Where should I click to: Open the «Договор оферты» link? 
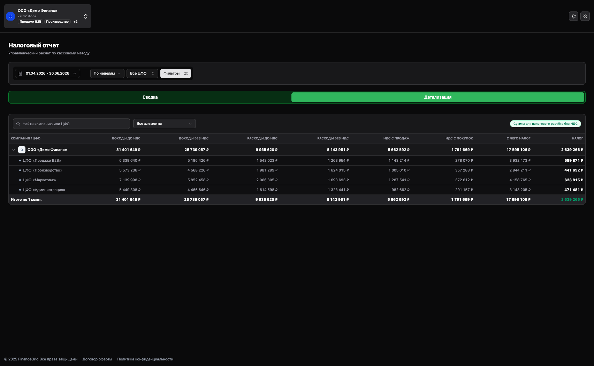click(x=97, y=359)
